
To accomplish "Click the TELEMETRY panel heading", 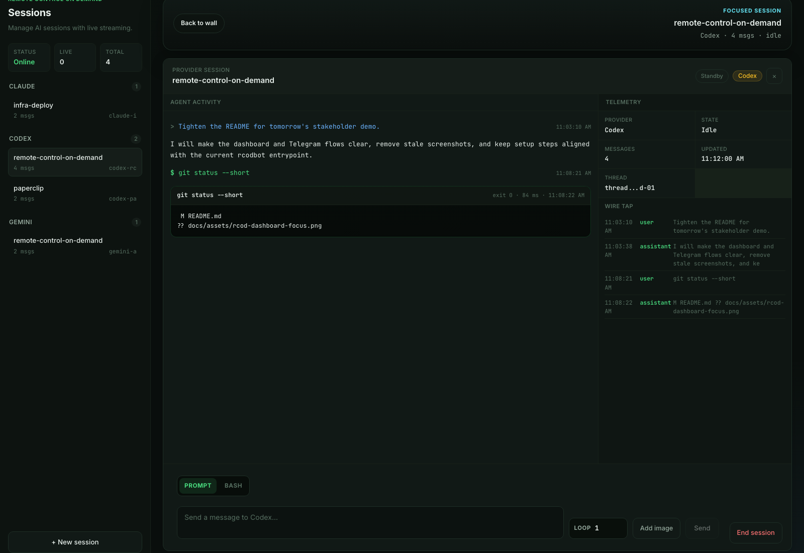I will (623, 102).
